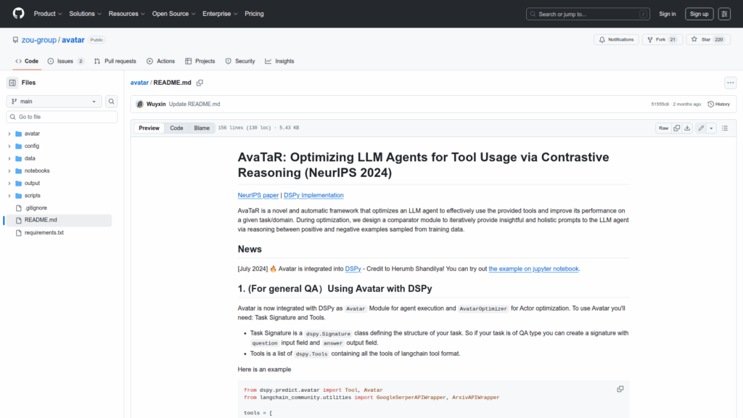The image size is (743, 418).
Task: Copy the Python code snippet
Action: 620,389
